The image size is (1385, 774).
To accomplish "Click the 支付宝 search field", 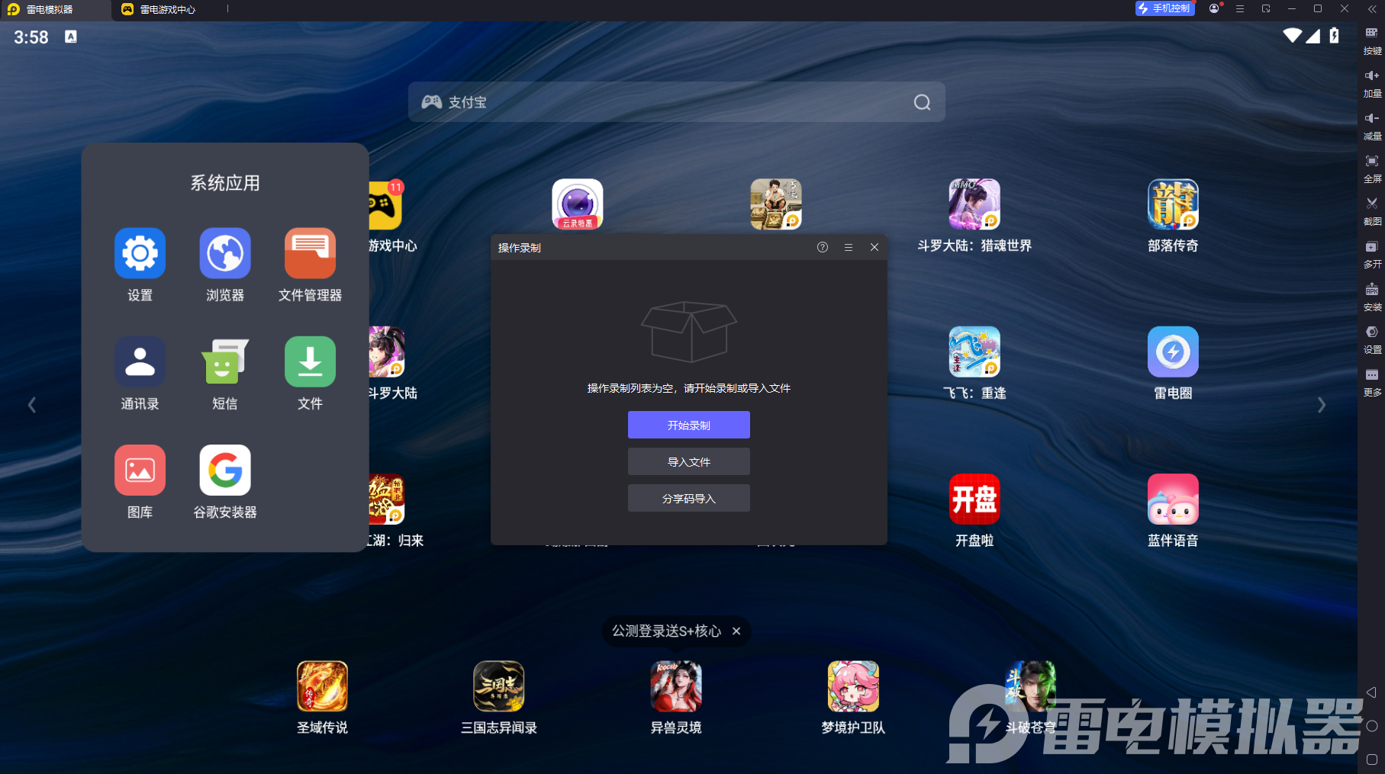I will click(676, 102).
